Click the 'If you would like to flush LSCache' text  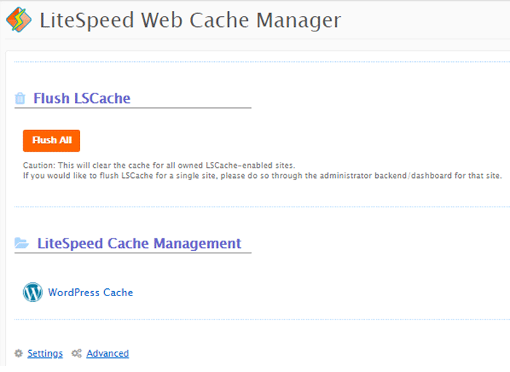(x=262, y=176)
